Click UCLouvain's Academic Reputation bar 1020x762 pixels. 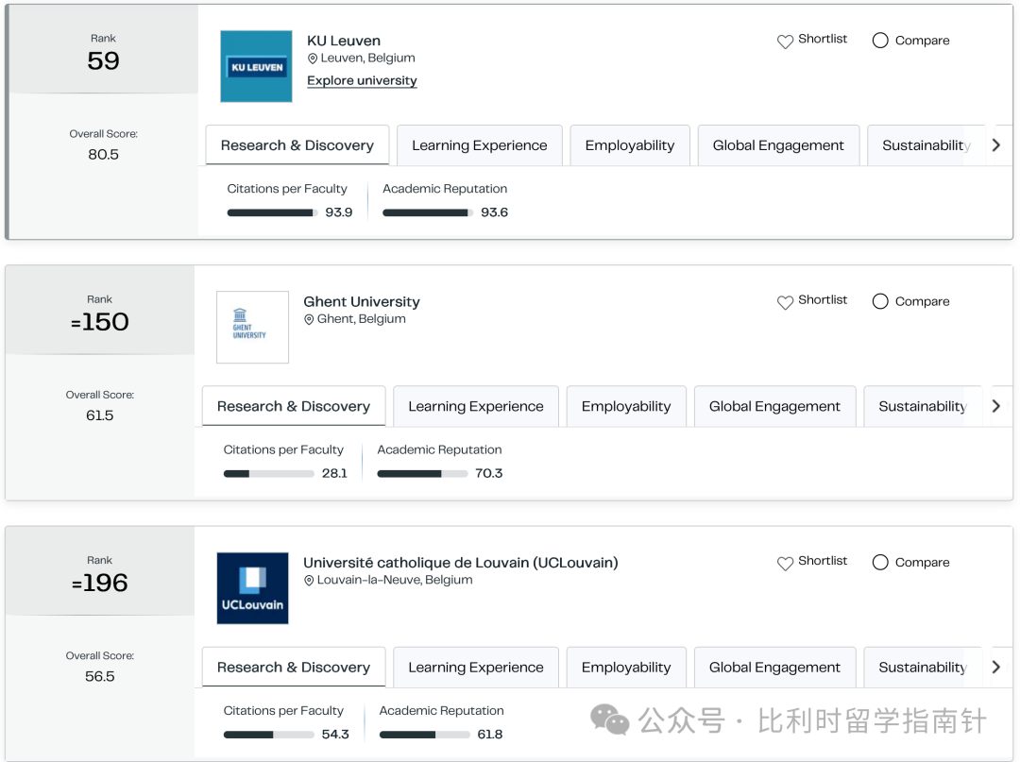pyautogui.click(x=424, y=735)
